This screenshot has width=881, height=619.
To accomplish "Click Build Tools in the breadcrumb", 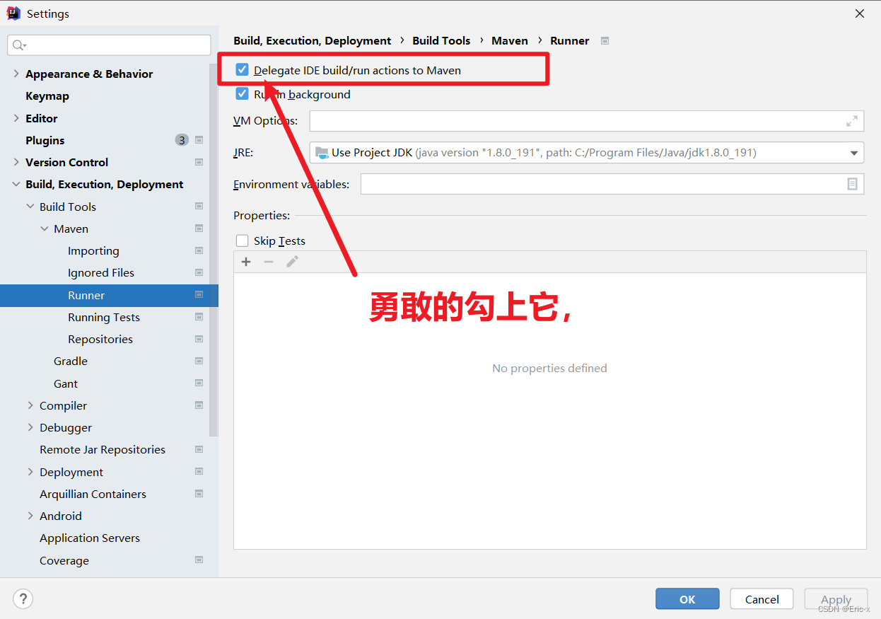I will point(441,41).
